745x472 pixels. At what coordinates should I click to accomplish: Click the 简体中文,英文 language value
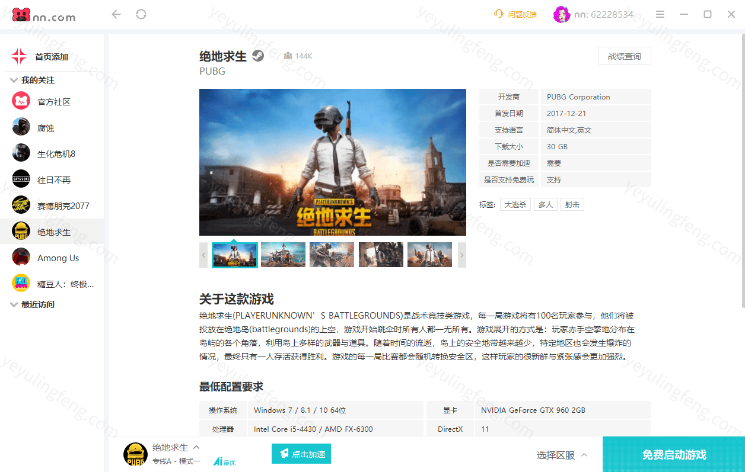[x=569, y=130]
